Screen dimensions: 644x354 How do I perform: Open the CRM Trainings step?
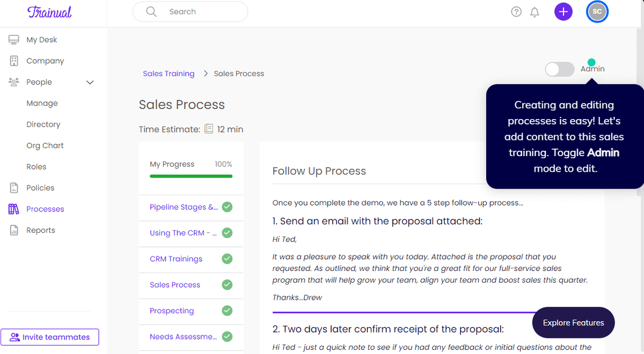(176, 259)
